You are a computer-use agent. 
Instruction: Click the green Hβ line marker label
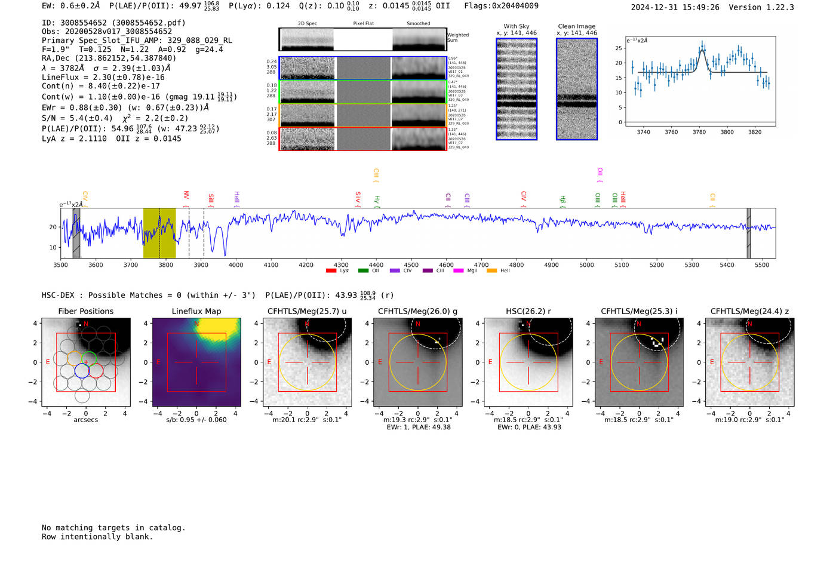(x=563, y=200)
